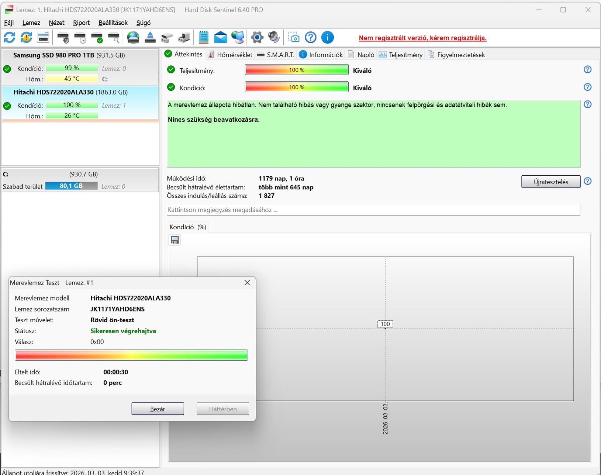Switch to the S.M.A.R.T. tab
The height and width of the screenshot is (475, 601).
276,55
